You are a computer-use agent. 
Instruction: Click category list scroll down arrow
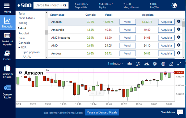tap(47, 57)
